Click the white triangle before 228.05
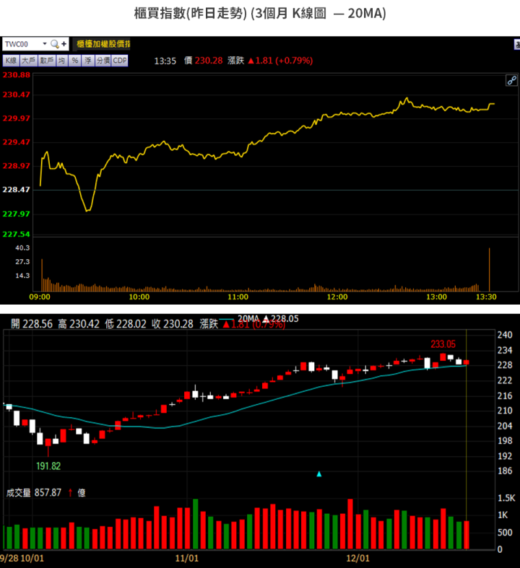Image resolution: width=520 pixels, height=568 pixels. click(265, 318)
